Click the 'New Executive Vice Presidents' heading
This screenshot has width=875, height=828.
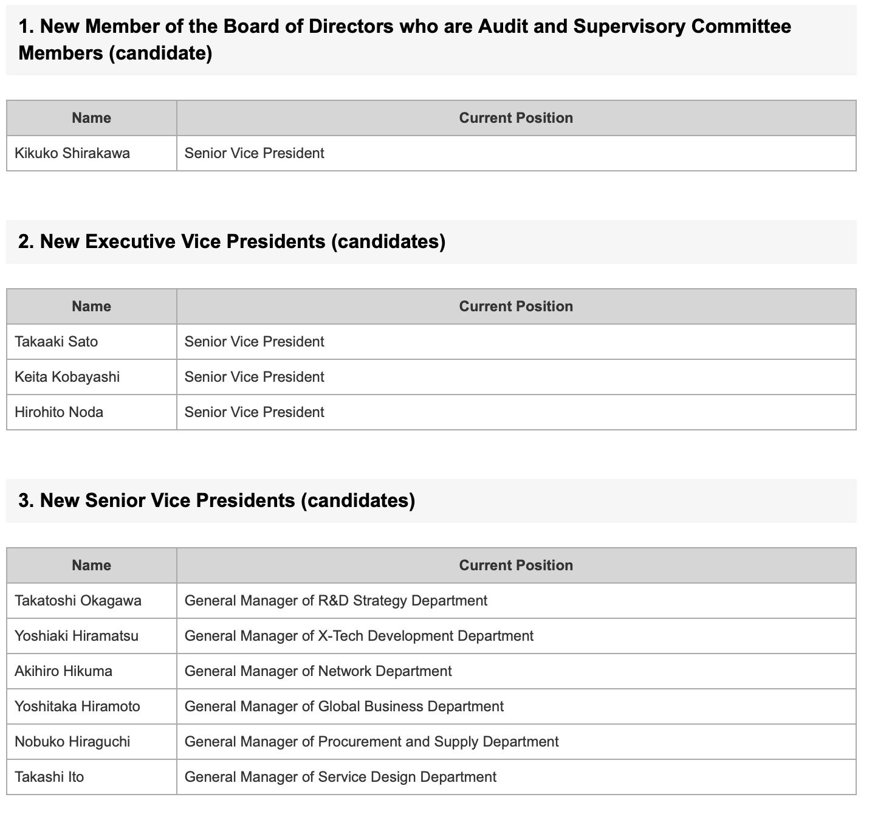coord(232,241)
